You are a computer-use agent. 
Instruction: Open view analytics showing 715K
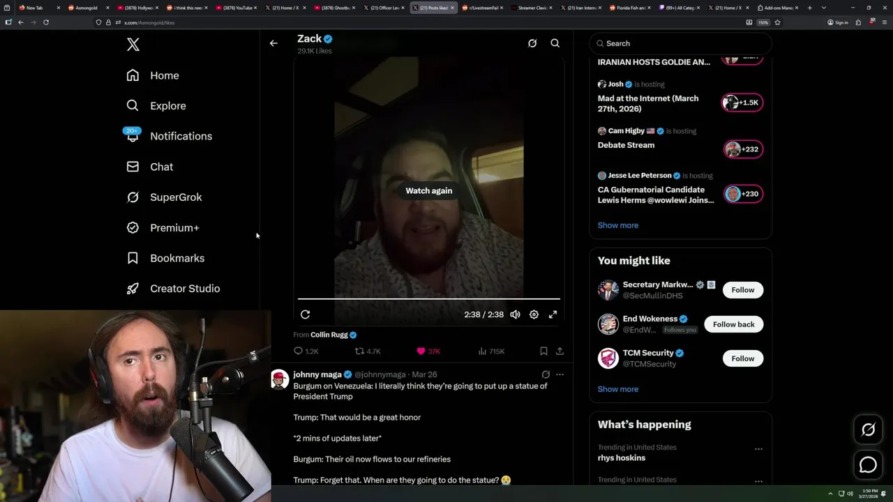[491, 351]
